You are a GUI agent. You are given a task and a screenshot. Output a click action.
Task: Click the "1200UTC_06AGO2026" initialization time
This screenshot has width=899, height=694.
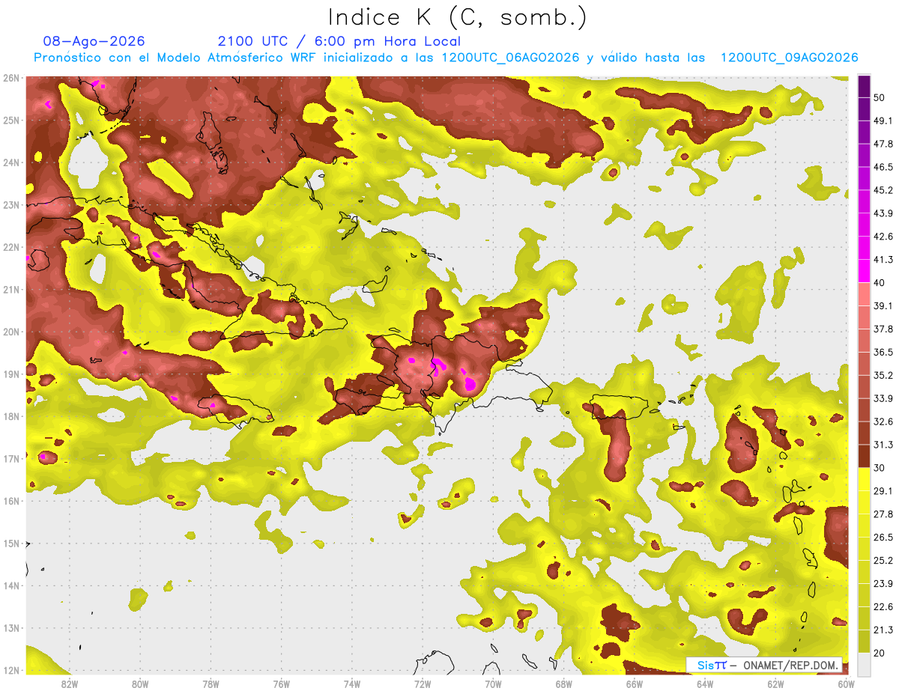pyautogui.click(x=510, y=58)
